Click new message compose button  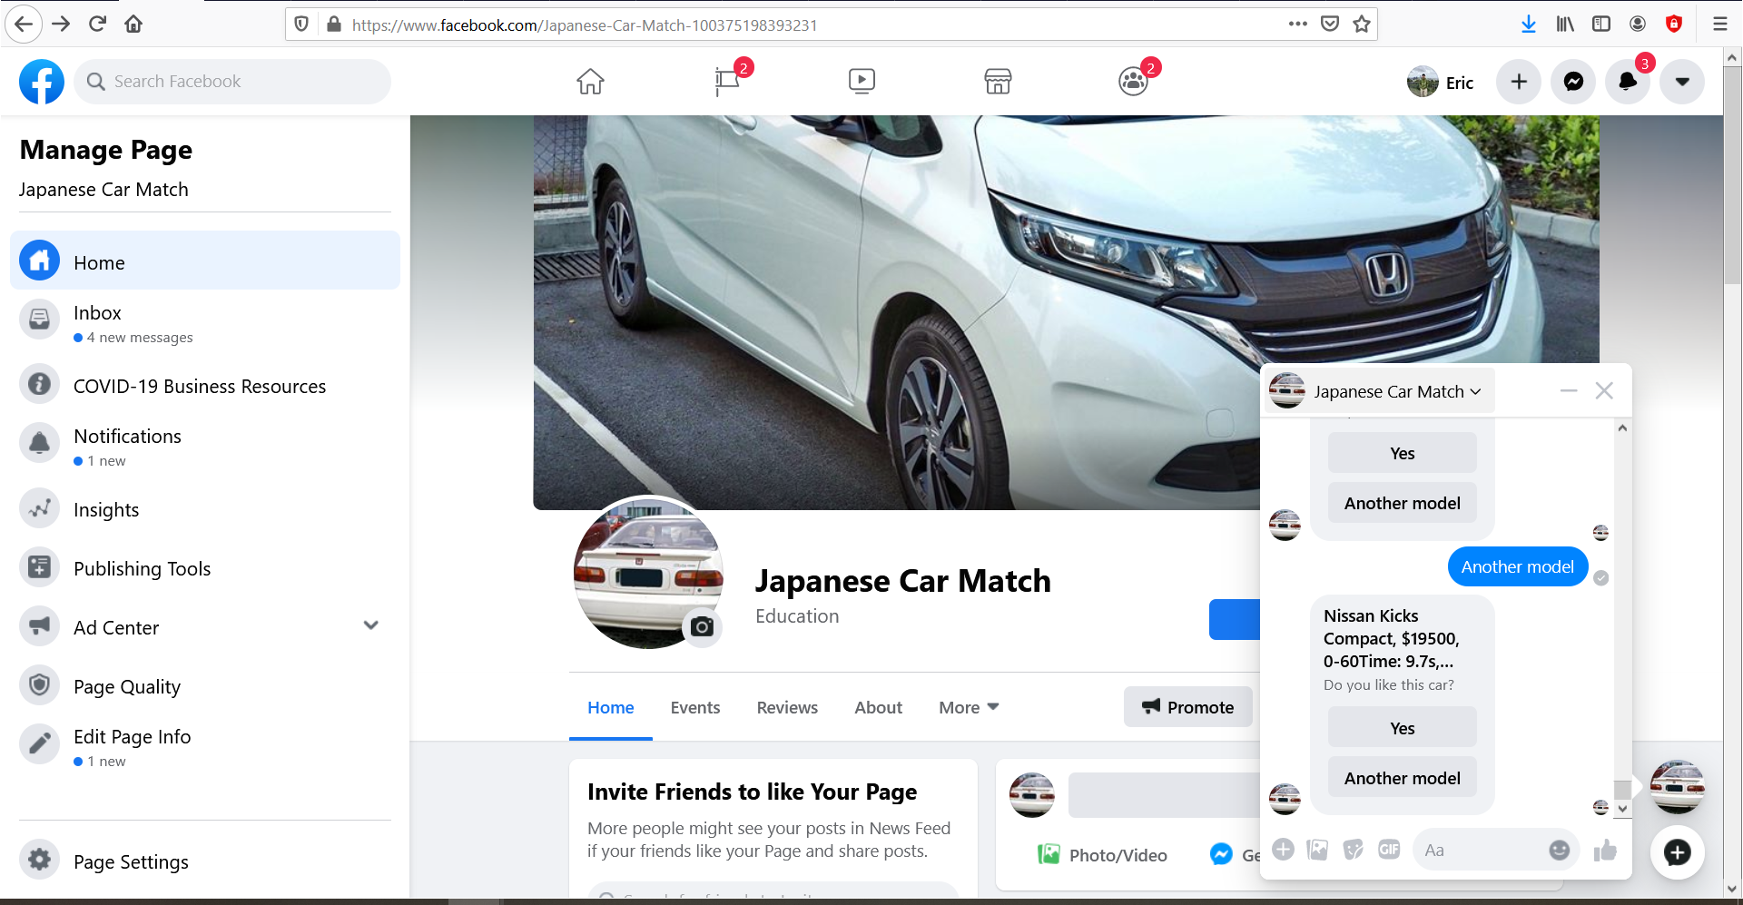(x=1677, y=852)
